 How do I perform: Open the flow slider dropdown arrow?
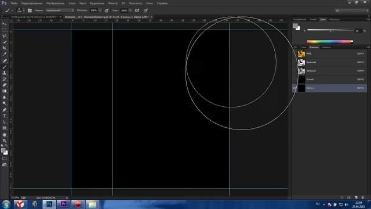point(130,10)
